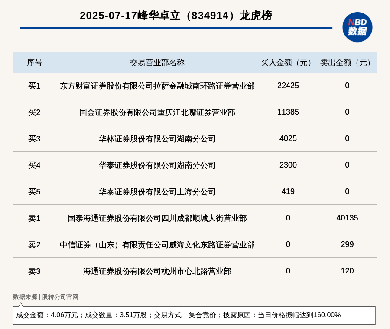Click buy amount 22425
390x329 pixels.
click(x=288, y=86)
